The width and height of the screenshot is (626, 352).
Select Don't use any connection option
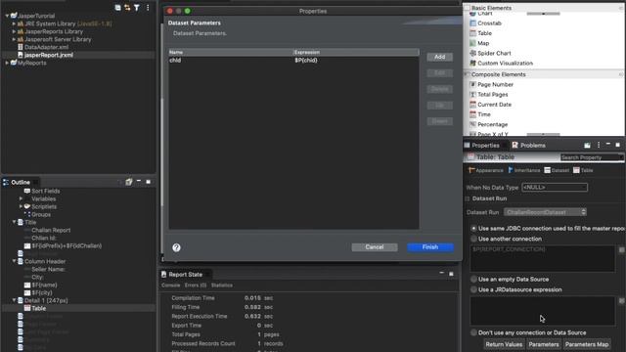pyautogui.click(x=473, y=332)
